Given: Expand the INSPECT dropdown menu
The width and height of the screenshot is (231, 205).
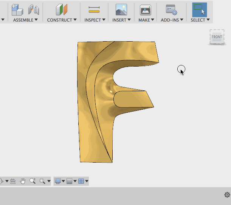Looking at the screenshot, I should 95,20.
